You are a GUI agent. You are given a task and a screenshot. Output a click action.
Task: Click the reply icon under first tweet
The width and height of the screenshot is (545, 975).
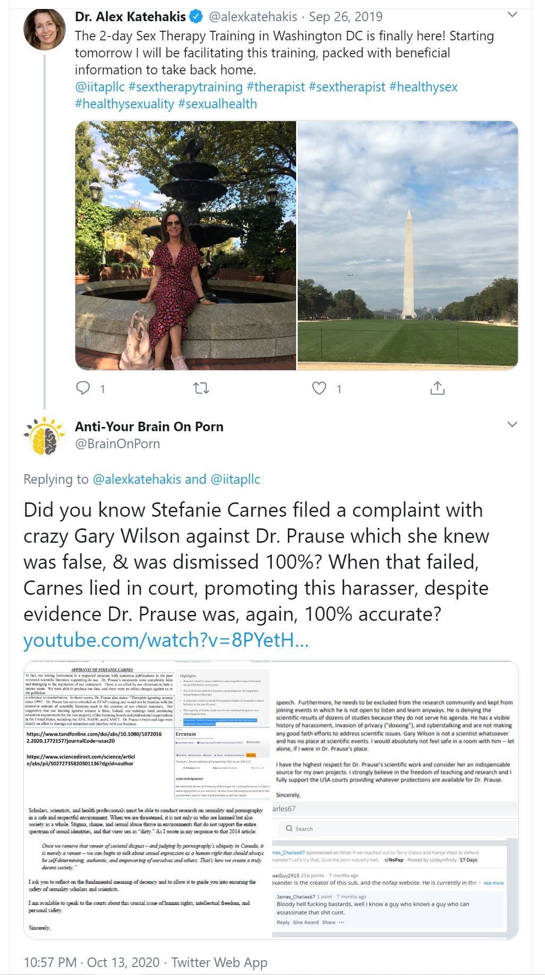[x=84, y=388]
